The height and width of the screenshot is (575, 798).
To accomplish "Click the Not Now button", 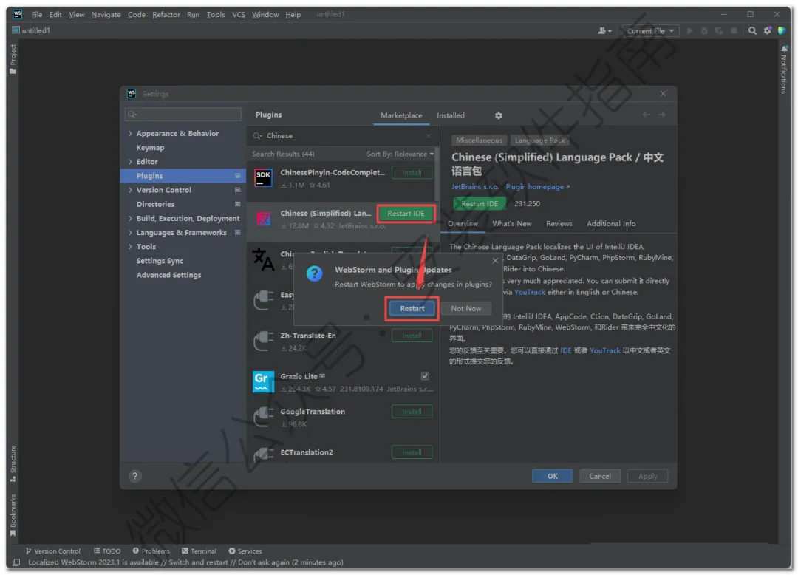I will tap(465, 308).
